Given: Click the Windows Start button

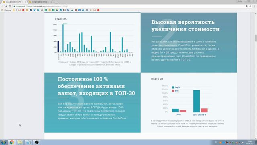Looking at the screenshot, I should point(4,142).
